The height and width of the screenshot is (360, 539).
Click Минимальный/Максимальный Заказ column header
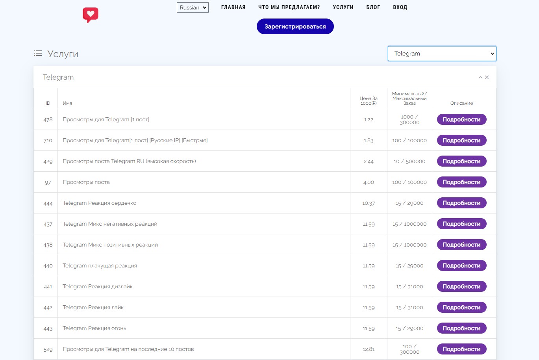[409, 98]
